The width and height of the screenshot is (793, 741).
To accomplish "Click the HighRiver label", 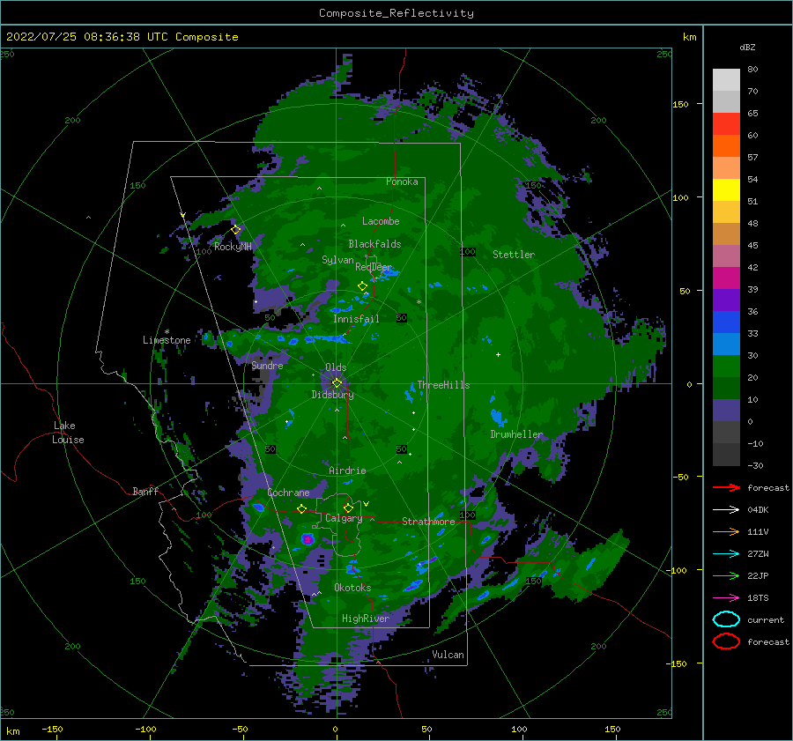I will pos(366,619).
